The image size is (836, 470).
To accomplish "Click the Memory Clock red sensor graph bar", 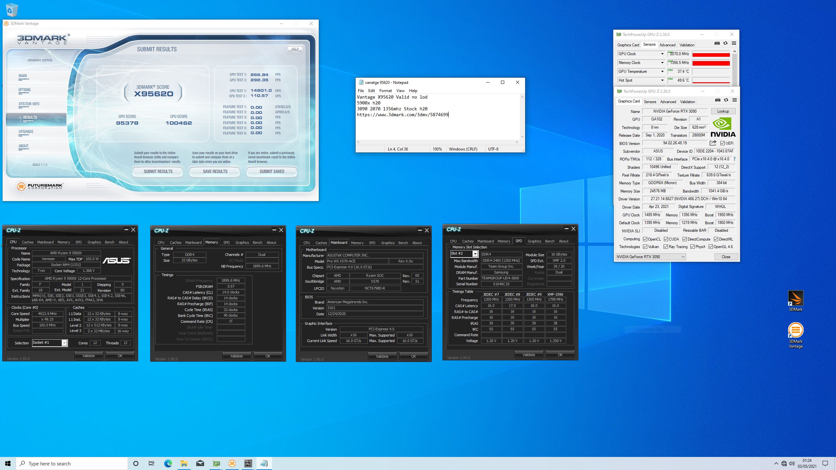I will coord(711,63).
